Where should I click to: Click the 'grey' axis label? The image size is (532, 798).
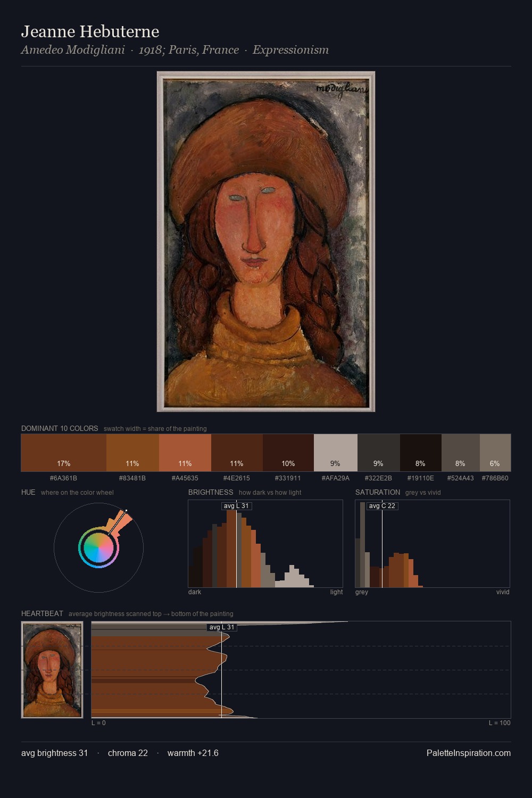362,592
